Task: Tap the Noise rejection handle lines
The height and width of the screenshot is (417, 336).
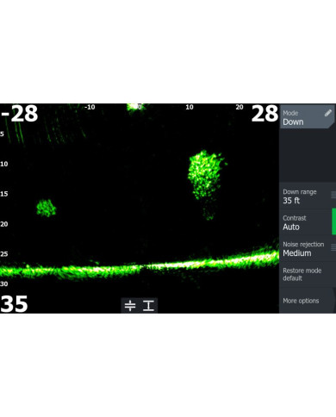Action: click(x=333, y=247)
